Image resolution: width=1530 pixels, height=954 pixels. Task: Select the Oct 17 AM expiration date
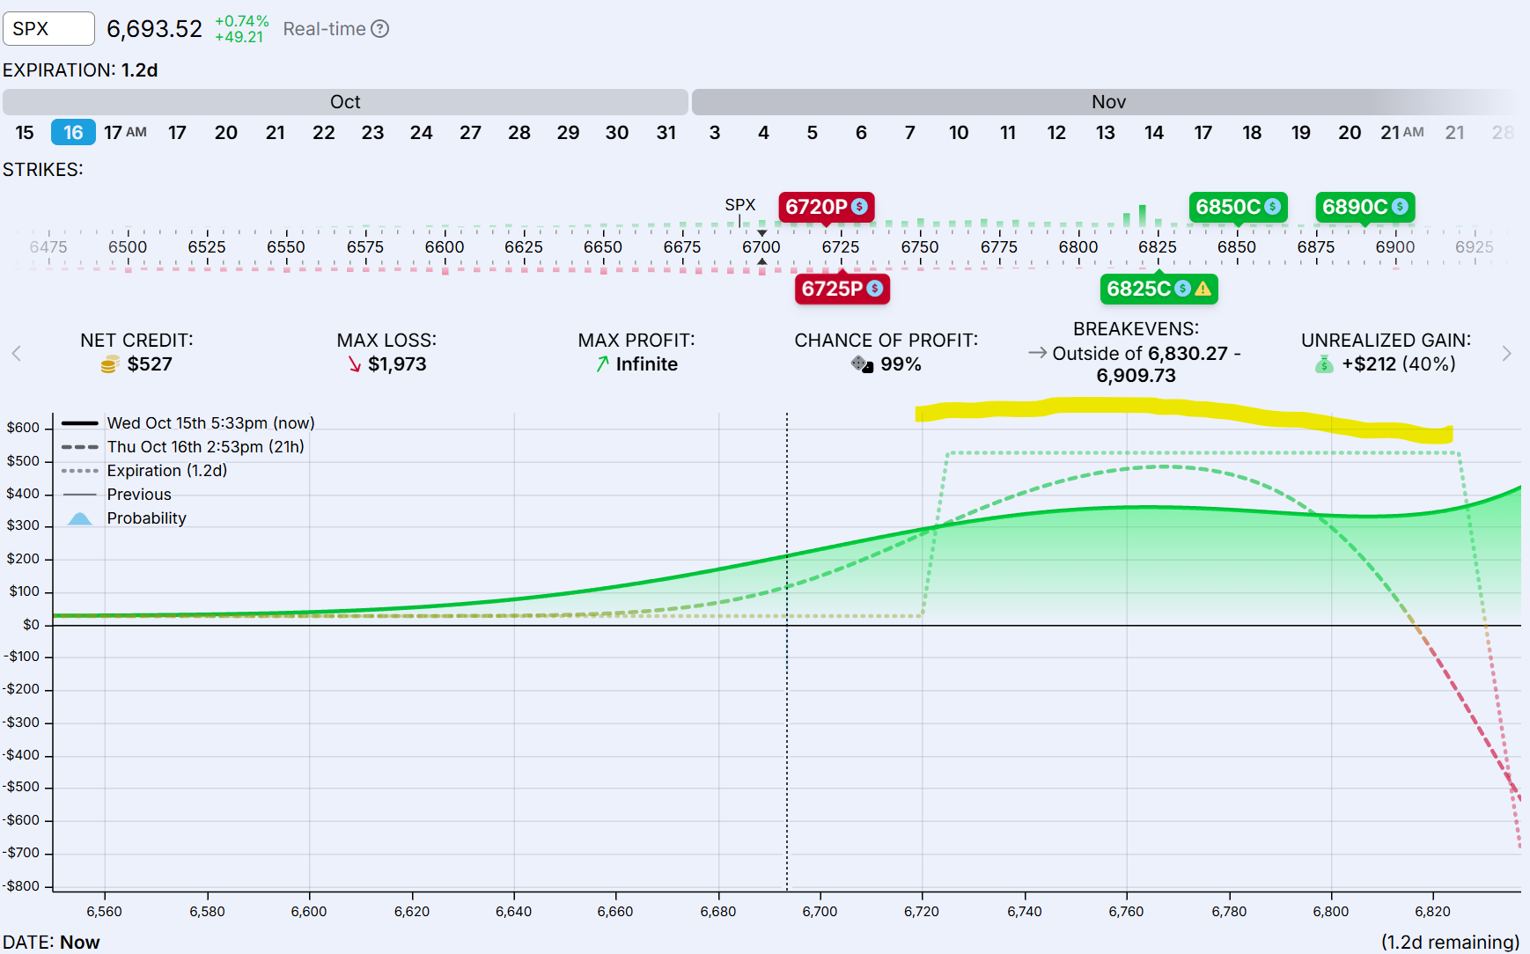[124, 133]
